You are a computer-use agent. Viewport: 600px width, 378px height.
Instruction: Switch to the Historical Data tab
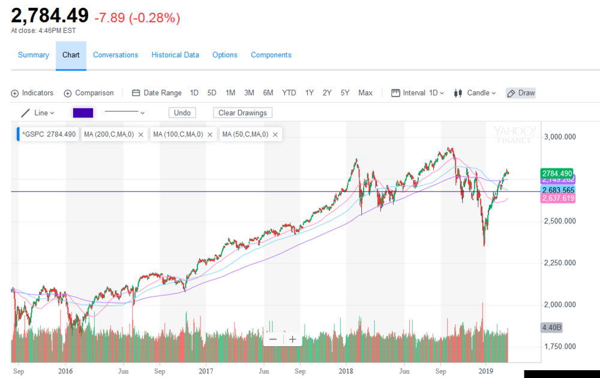tap(175, 55)
